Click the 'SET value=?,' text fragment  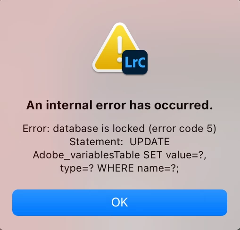click(175, 155)
